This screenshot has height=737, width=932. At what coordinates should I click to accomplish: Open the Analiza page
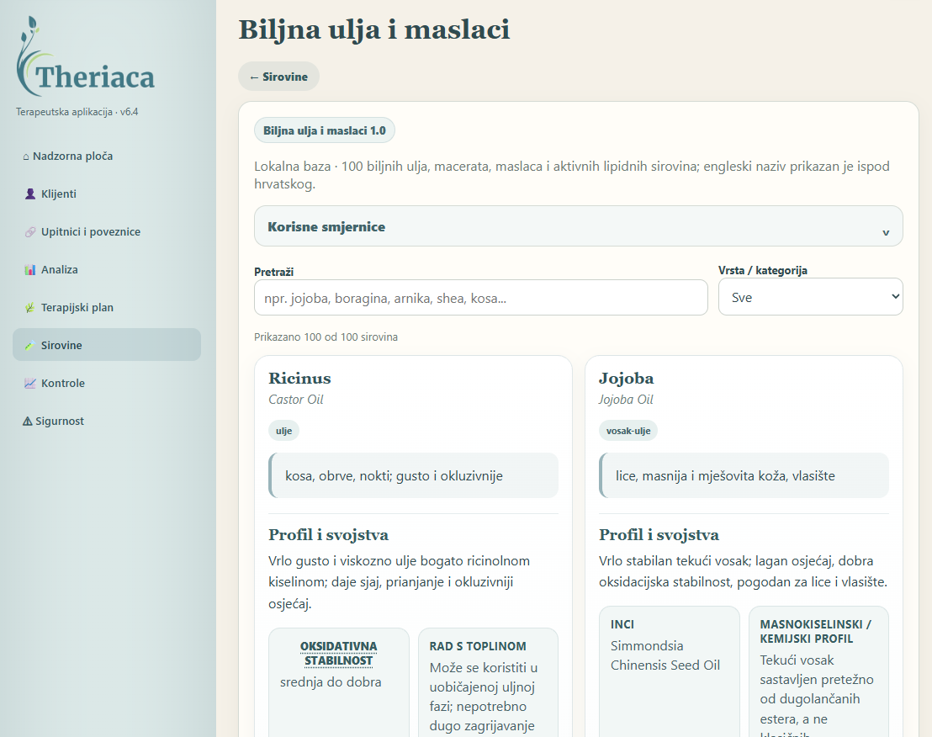106,269
